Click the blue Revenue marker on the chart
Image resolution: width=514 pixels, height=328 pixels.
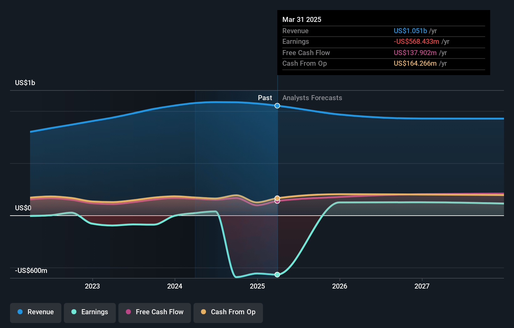(277, 106)
